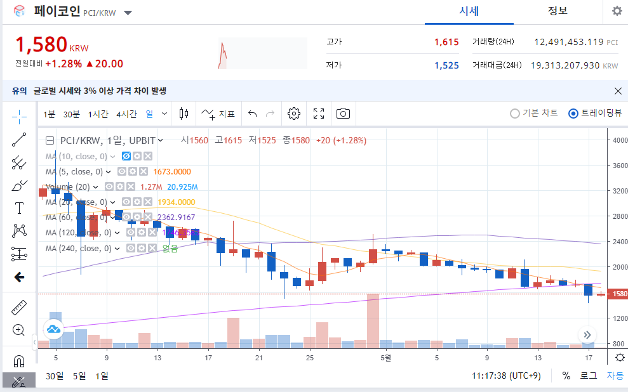Hide the MA (120, close, 0) indicator

pos(131,232)
